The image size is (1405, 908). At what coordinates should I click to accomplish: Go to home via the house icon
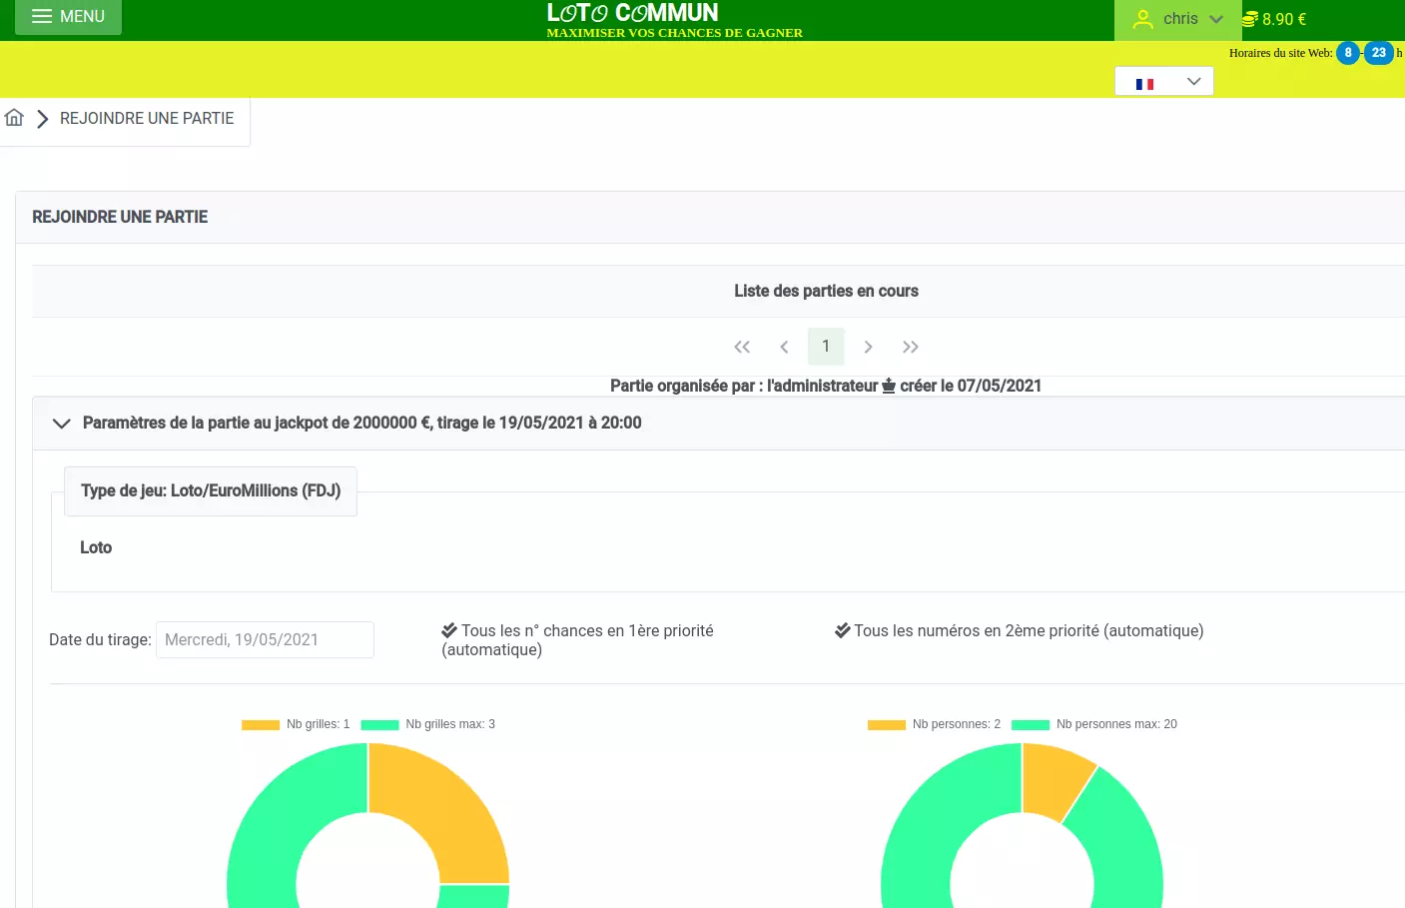coord(14,118)
